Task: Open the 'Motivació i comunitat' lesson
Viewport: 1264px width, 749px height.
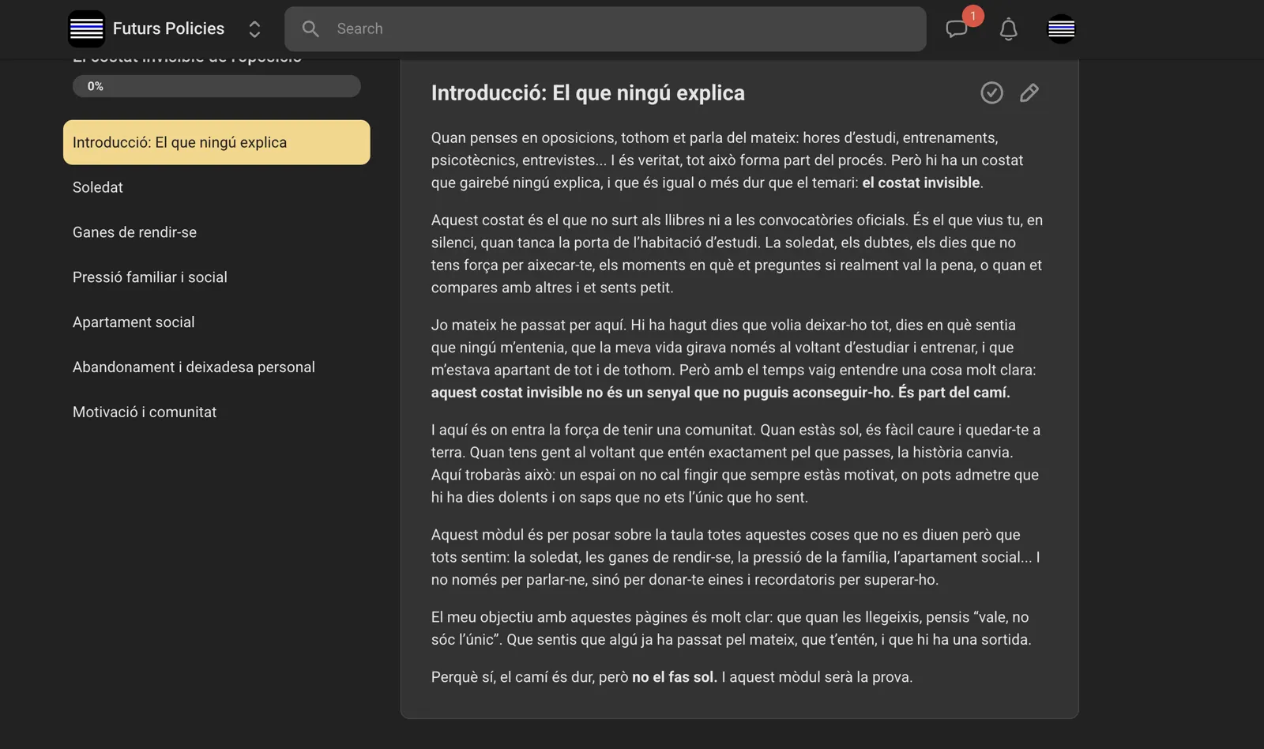Action: pyautogui.click(x=216, y=412)
